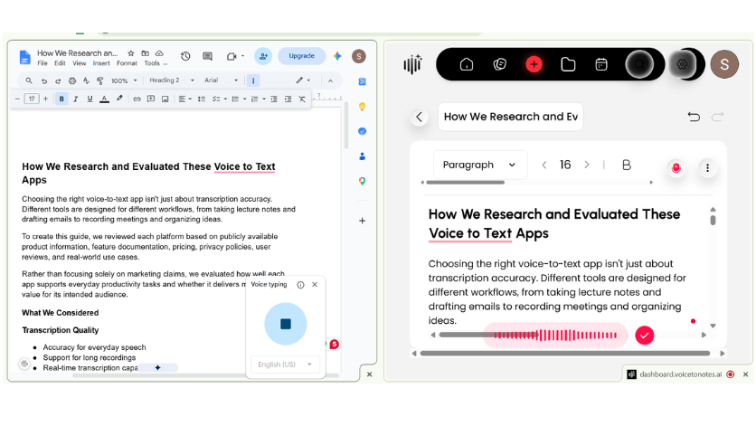Screen dimensions: 756x426
Task: Collapse the Docs toolbar with chevron
Action: pyautogui.click(x=330, y=80)
